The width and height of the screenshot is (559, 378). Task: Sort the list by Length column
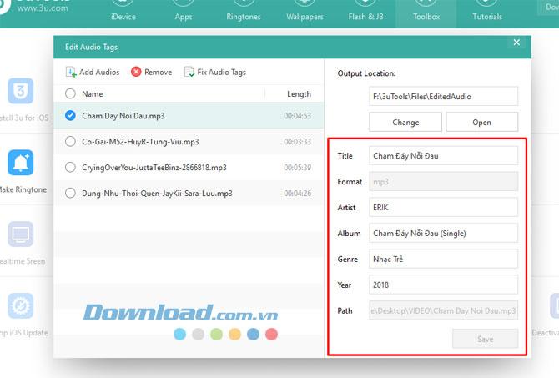pyautogui.click(x=298, y=94)
